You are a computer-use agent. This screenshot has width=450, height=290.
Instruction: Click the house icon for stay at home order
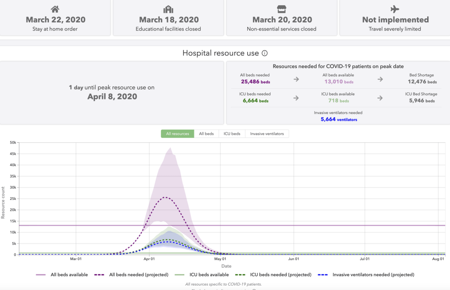(x=55, y=9)
